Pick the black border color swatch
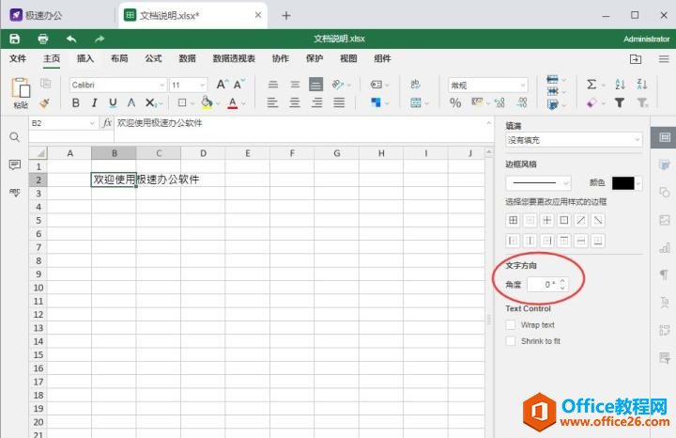 coord(623,183)
